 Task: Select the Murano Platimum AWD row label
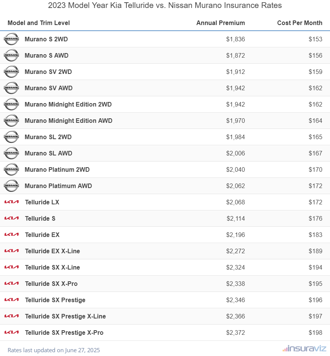point(58,186)
